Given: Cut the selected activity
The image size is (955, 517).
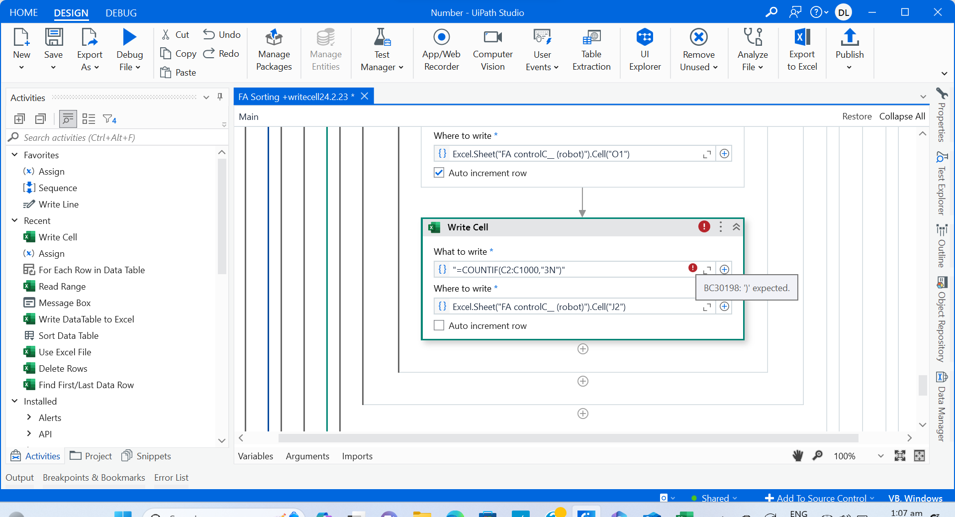Looking at the screenshot, I should (x=175, y=34).
